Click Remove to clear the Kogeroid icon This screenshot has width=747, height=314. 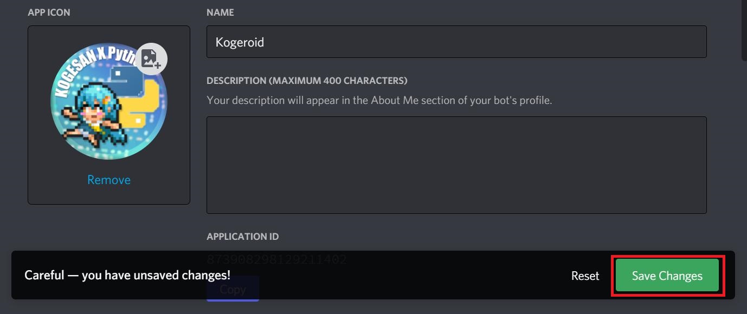click(x=108, y=179)
